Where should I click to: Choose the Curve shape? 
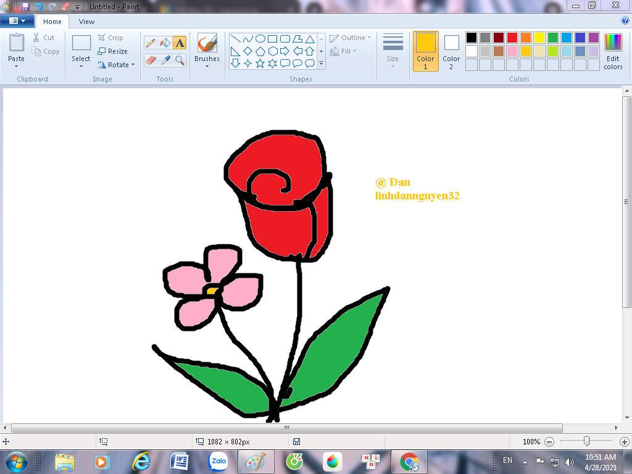(248, 39)
